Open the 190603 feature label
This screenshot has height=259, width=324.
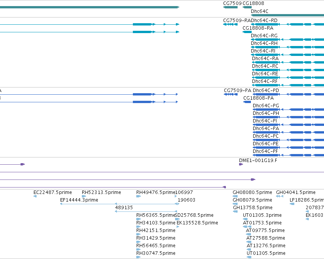pos(187,200)
